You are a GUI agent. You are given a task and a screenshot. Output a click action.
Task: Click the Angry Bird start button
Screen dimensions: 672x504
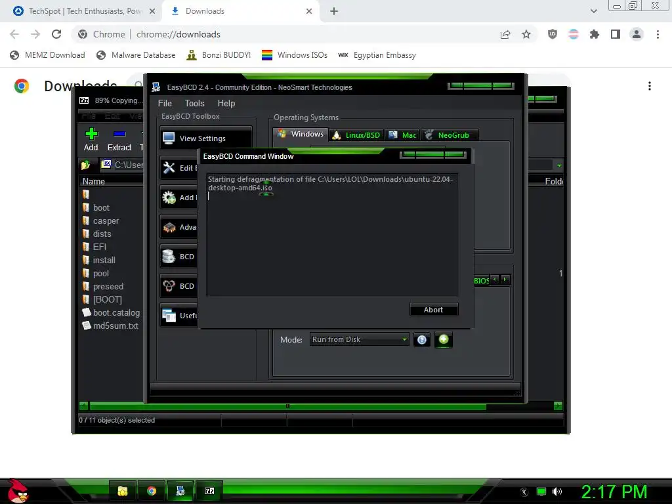click(x=18, y=492)
